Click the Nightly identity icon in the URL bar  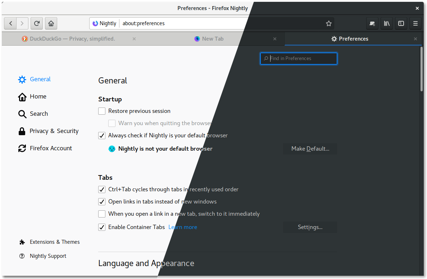point(95,23)
